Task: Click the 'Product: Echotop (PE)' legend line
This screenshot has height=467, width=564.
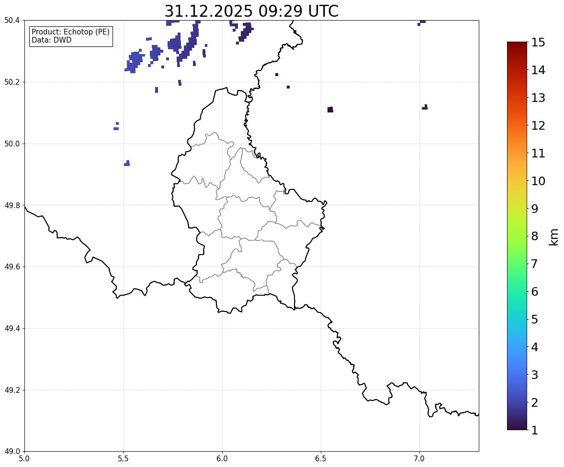Action: (70, 32)
